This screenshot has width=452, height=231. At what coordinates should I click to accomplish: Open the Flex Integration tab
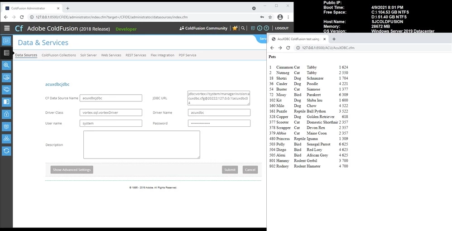click(x=162, y=55)
